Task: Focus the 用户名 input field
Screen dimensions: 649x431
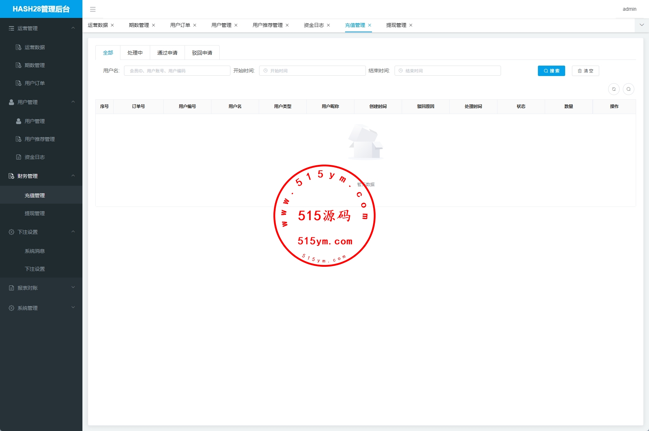Action: (177, 71)
